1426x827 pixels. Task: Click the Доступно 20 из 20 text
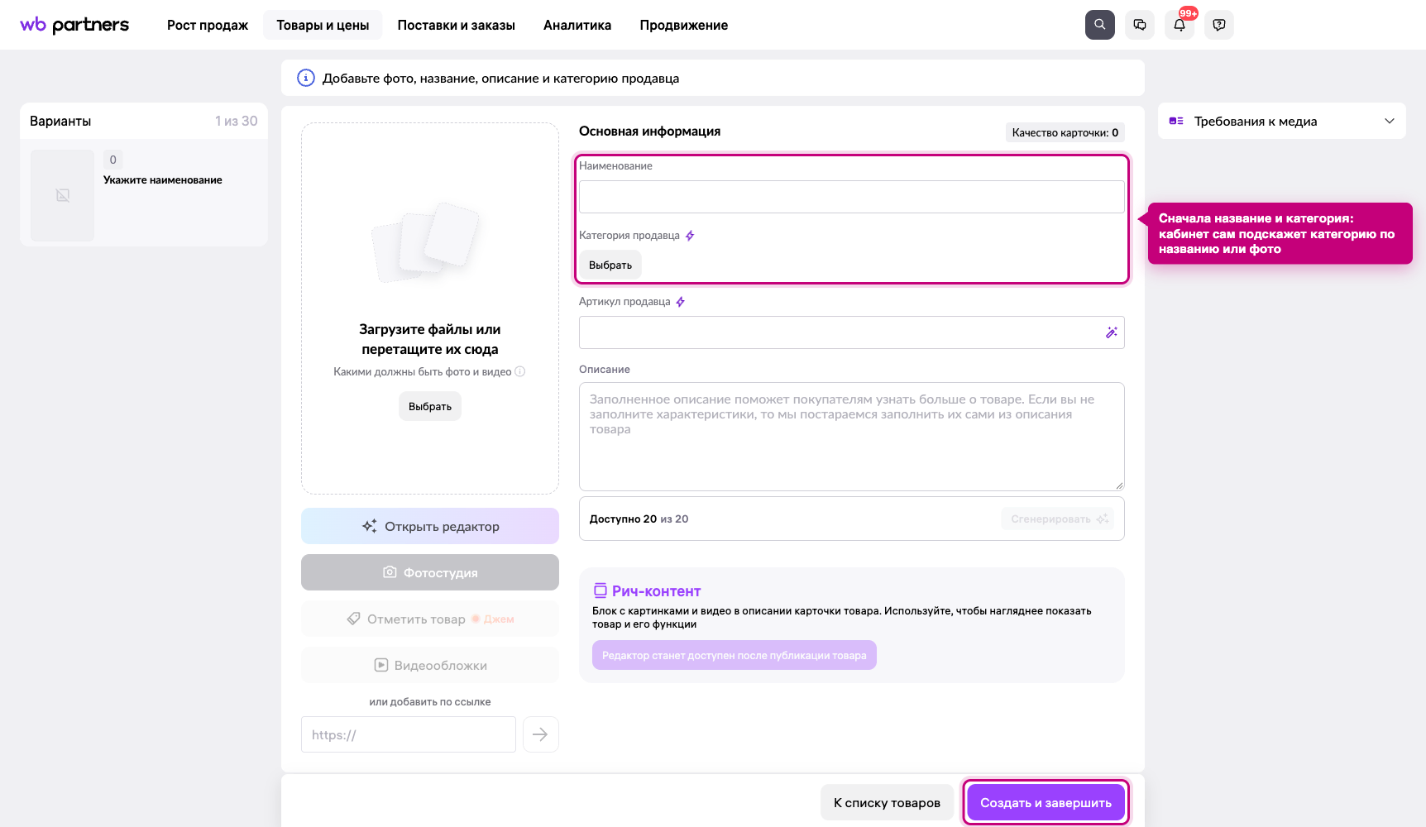click(x=639, y=519)
